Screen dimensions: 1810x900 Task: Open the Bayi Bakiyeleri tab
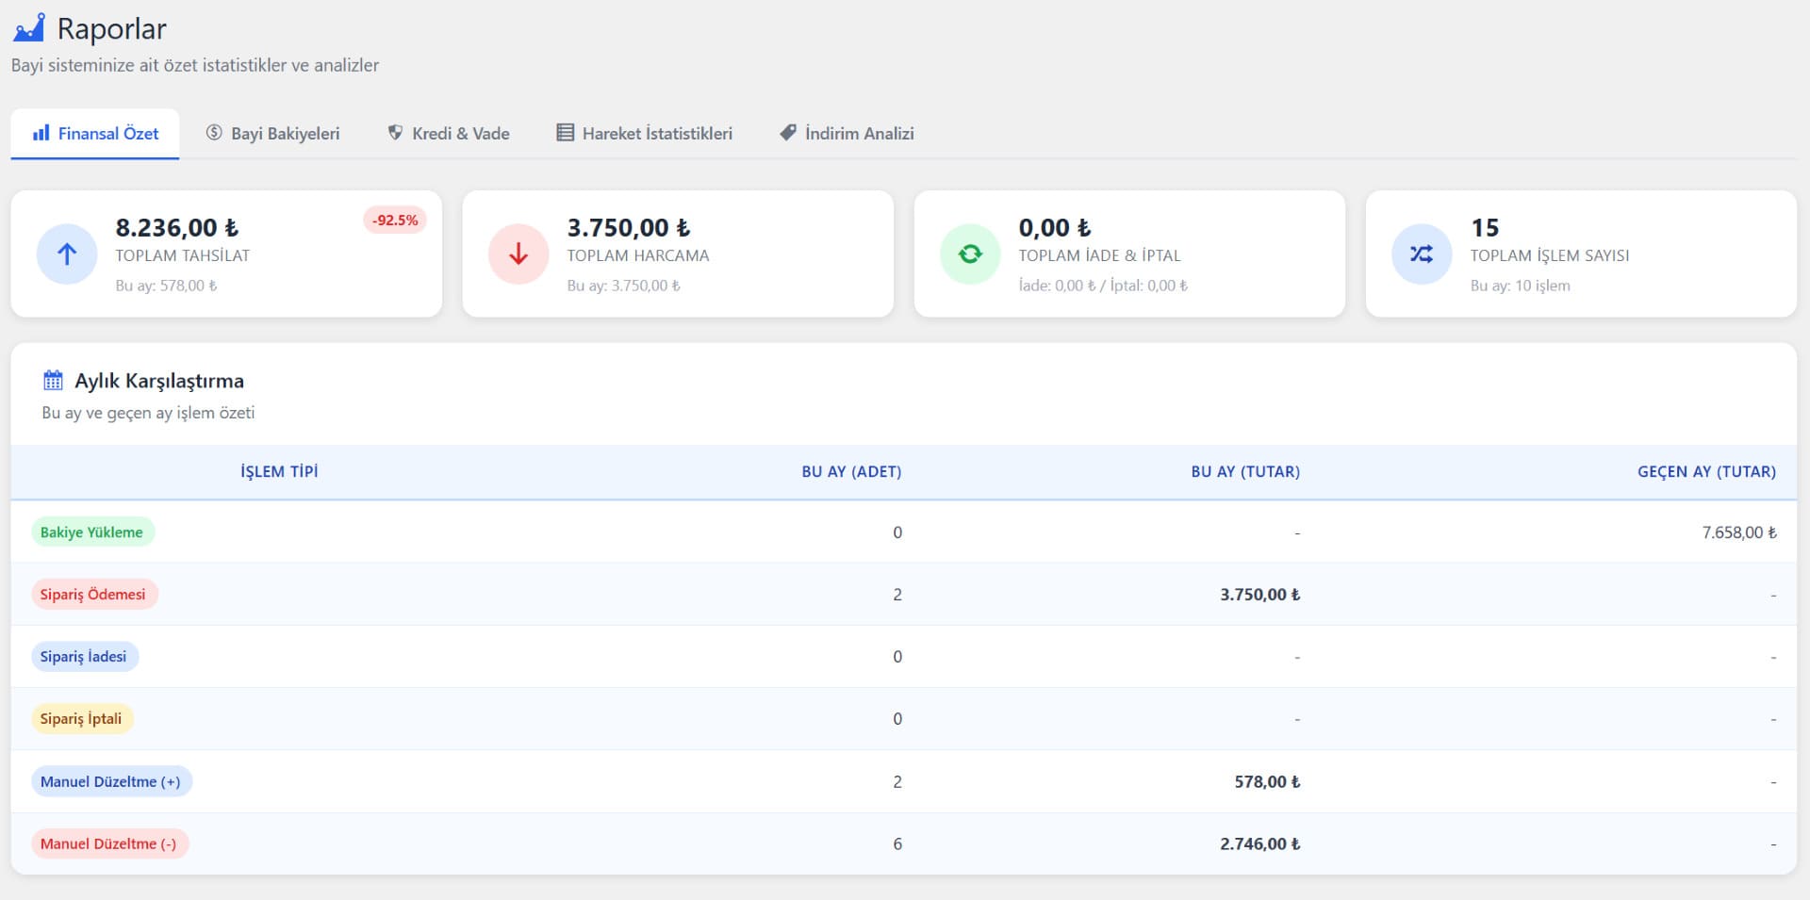click(x=273, y=133)
